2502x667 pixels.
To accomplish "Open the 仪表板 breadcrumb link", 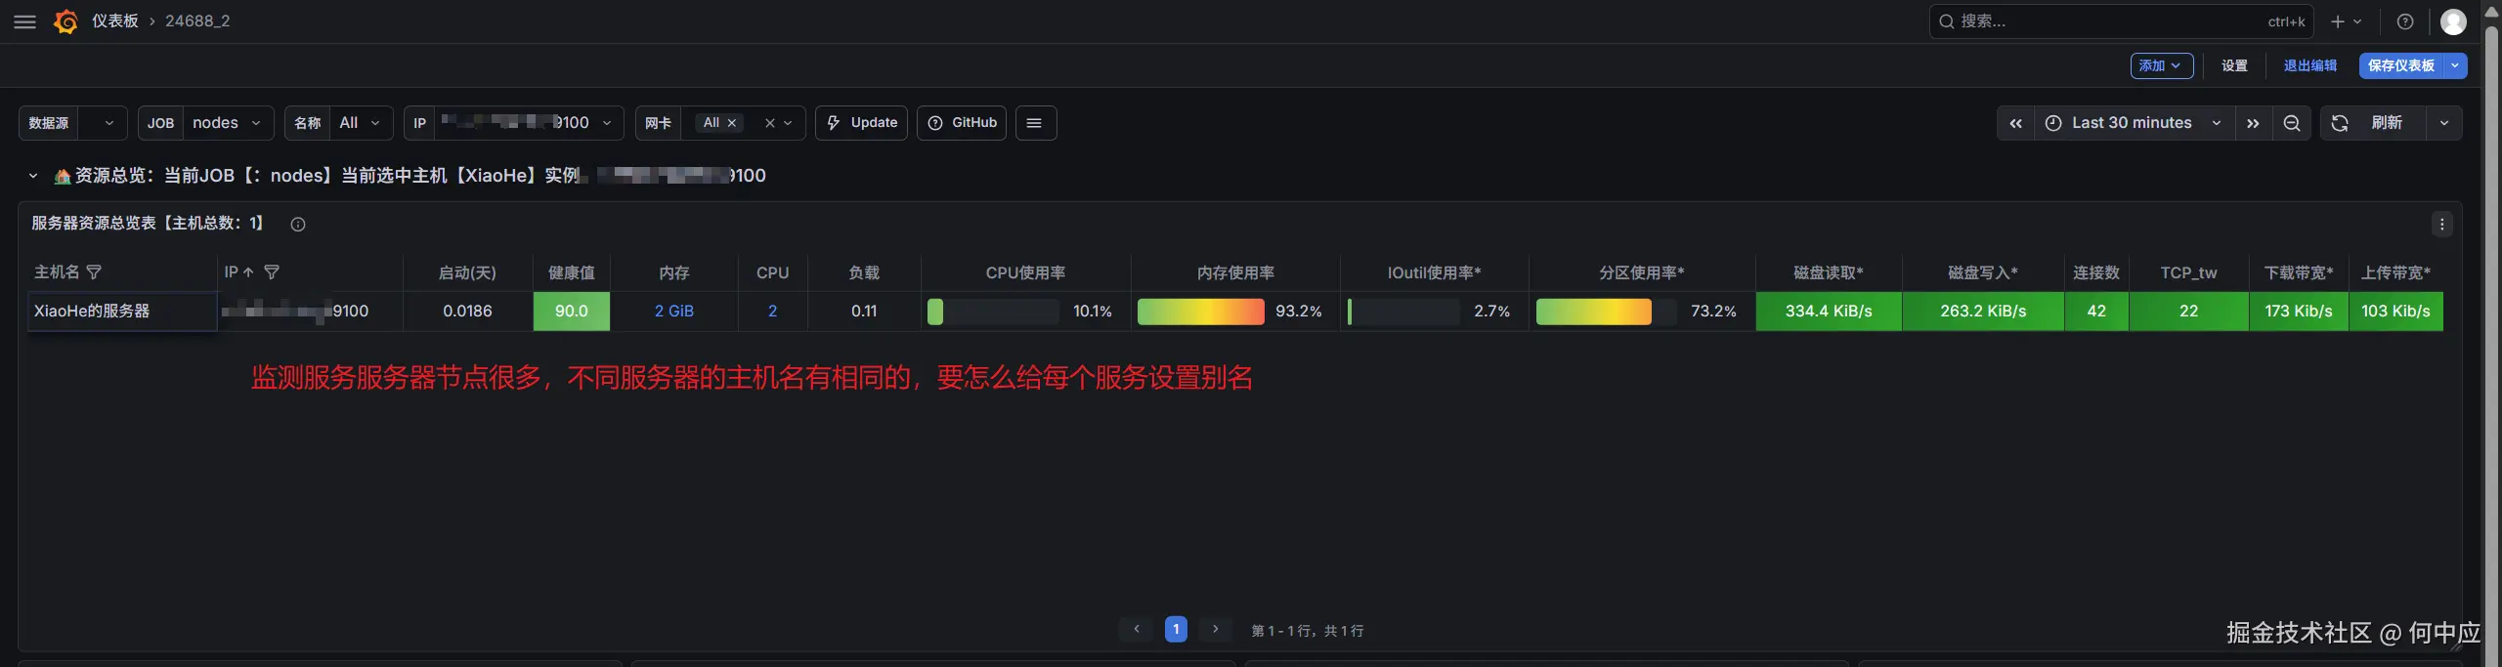I will (115, 21).
